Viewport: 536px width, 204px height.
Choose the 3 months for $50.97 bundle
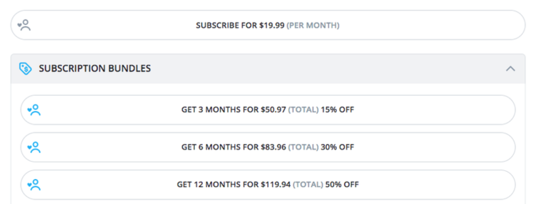point(268,110)
